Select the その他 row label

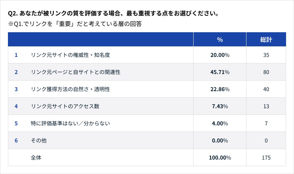(38, 140)
